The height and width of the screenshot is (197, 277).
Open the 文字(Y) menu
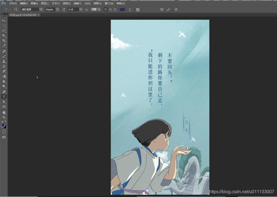(56, 3)
